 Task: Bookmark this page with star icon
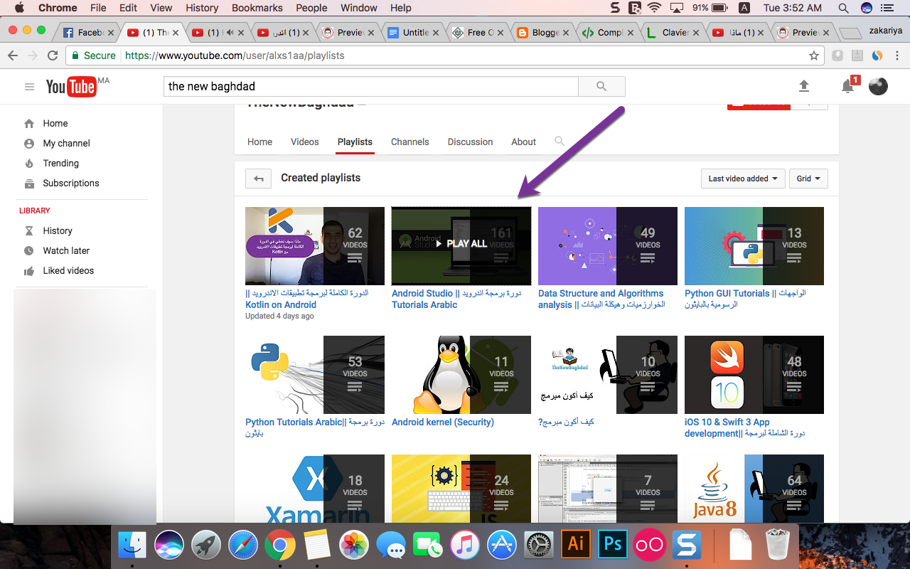click(814, 55)
